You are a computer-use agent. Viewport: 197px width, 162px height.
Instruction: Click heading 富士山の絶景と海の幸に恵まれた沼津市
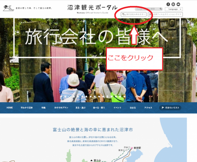[93, 130]
